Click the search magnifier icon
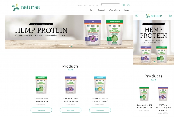The image size is (174, 117). tap(102, 5)
